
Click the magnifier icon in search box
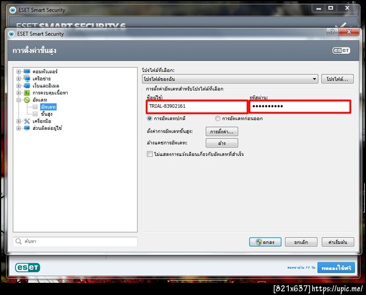(x=18, y=241)
